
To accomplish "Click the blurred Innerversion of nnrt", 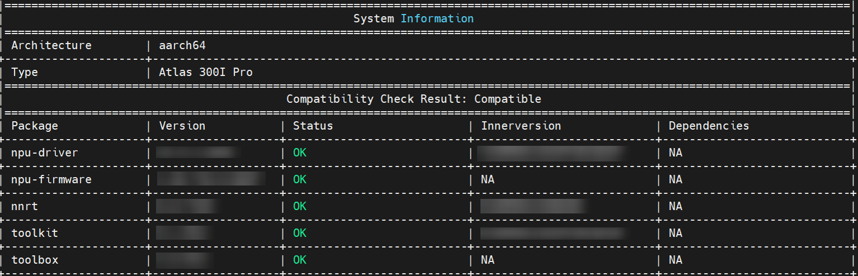I will coord(534,206).
